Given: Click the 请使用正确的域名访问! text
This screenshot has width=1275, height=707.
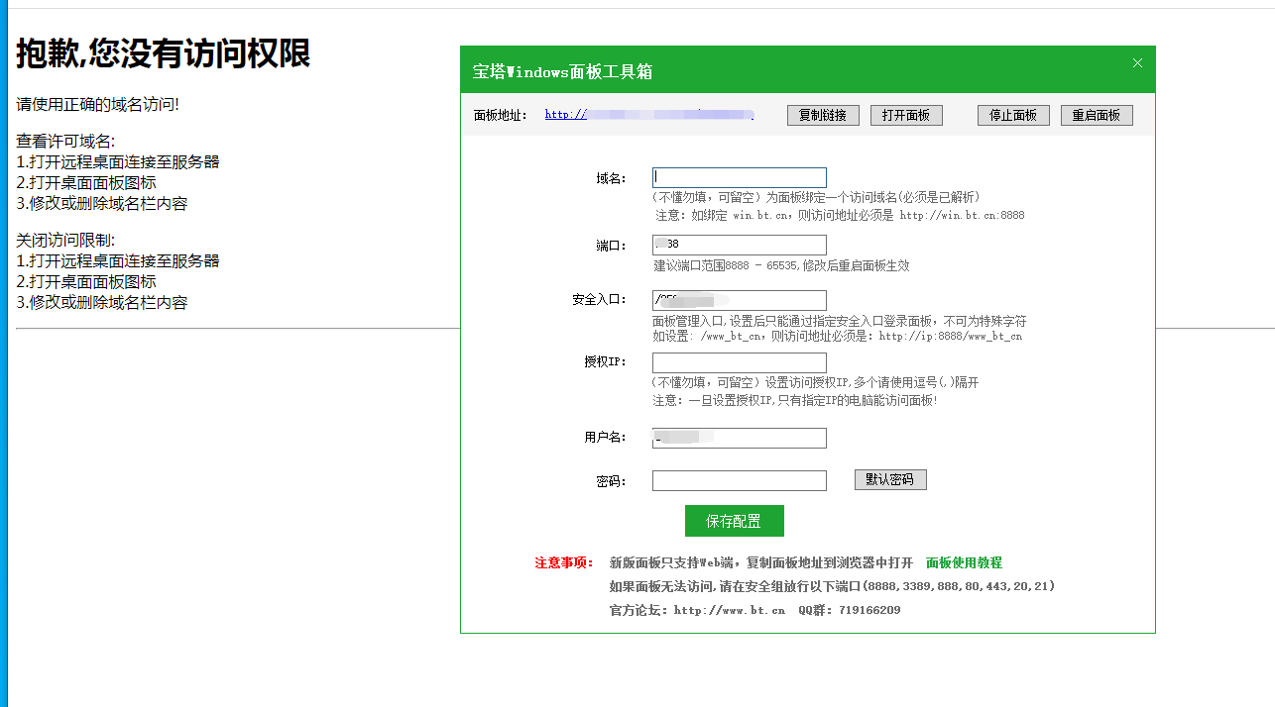Looking at the screenshot, I should (97, 104).
